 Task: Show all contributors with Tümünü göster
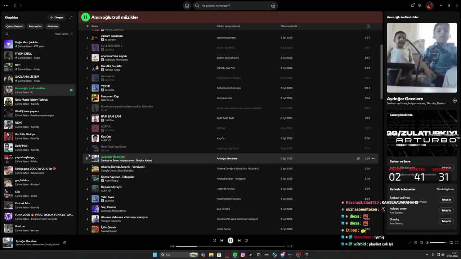pyautogui.click(x=445, y=189)
